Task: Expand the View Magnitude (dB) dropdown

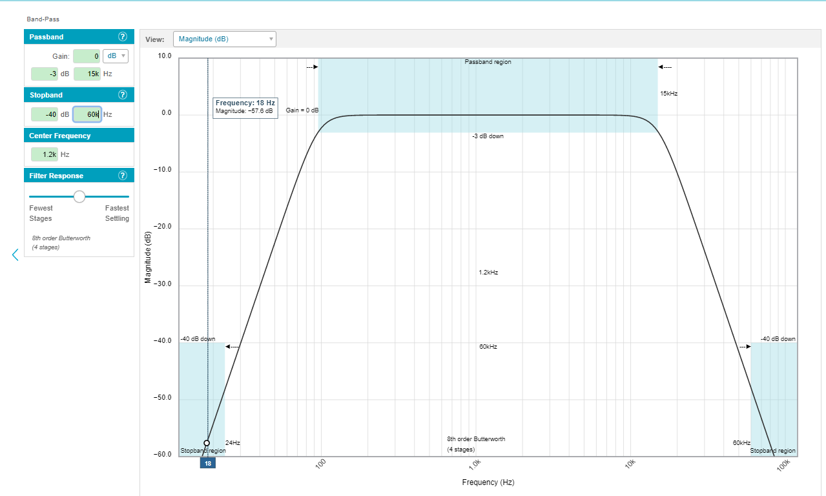Action: (x=224, y=39)
